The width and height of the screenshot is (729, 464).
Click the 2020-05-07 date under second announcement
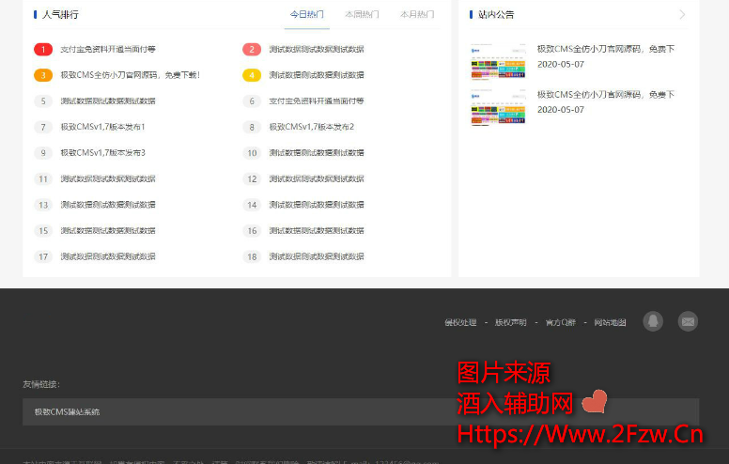[561, 110]
